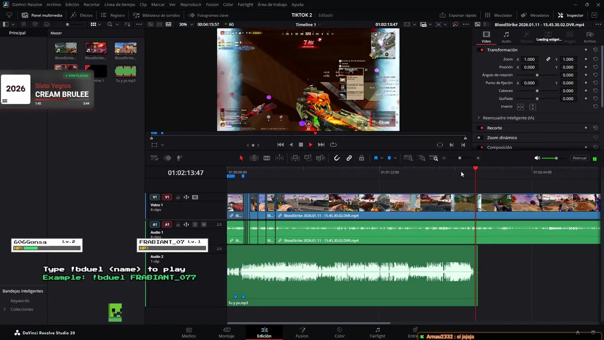
Task: Toggle the Inspector panel
Action: coord(571,15)
